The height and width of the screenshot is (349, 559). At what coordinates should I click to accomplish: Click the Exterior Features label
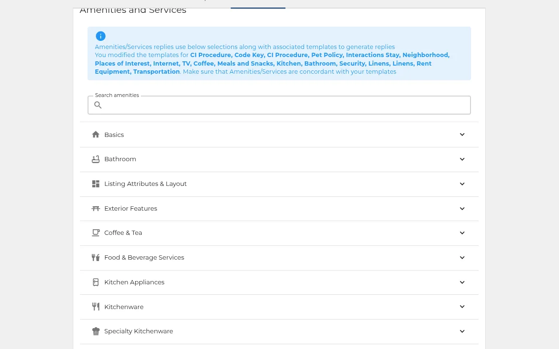130,209
